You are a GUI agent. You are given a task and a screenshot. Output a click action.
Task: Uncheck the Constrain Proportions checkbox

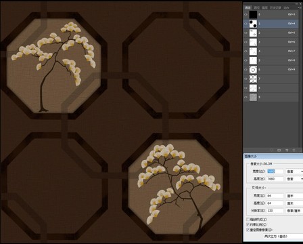[x=248, y=224]
